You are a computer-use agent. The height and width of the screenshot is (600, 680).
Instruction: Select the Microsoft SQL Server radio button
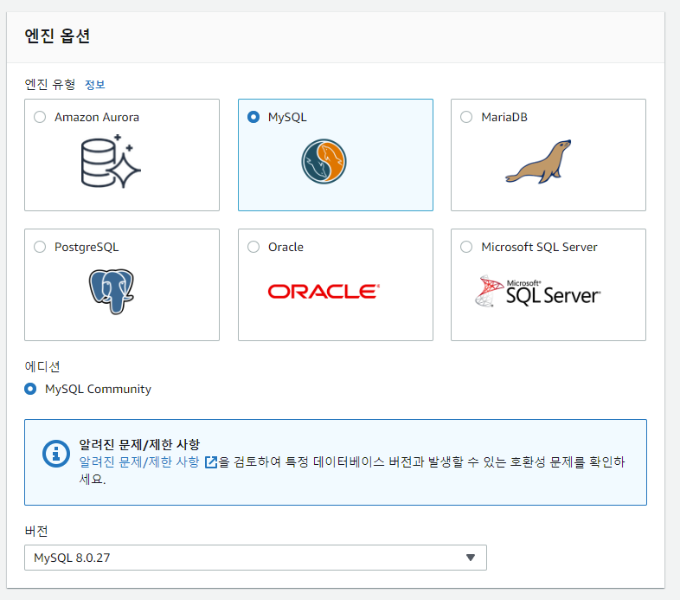point(466,247)
